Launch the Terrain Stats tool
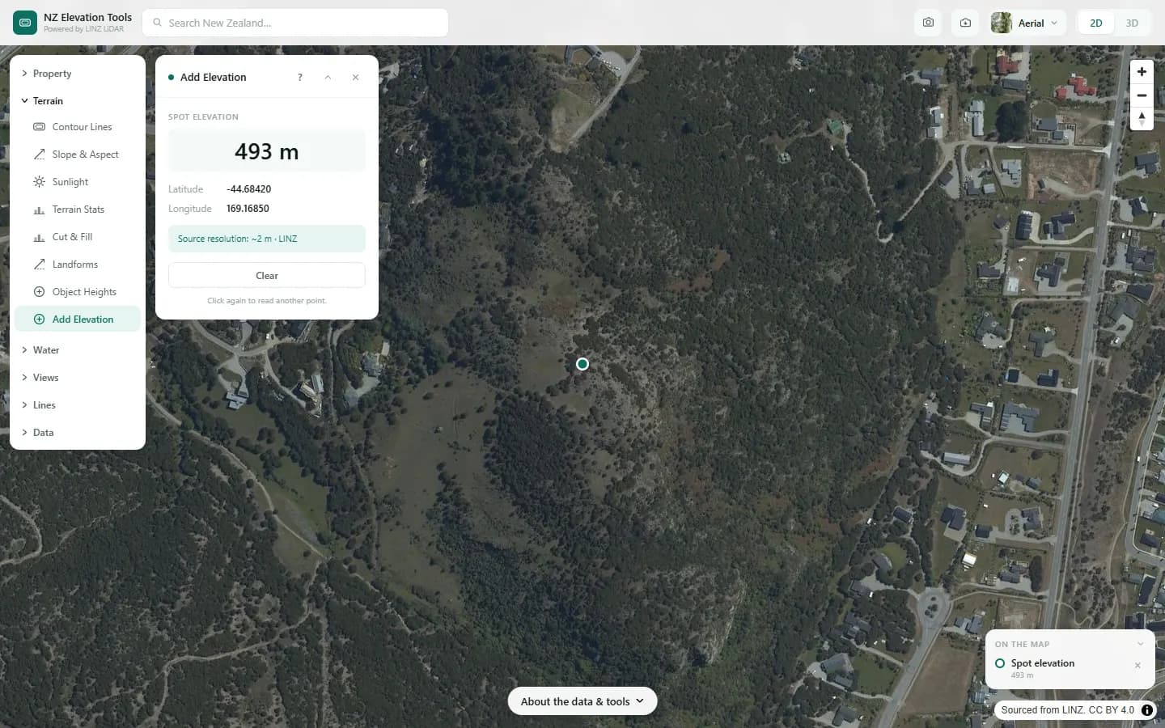This screenshot has height=728, width=1165. [78, 210]
